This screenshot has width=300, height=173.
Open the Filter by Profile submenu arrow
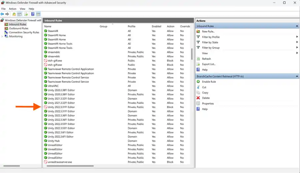[297, 37]
